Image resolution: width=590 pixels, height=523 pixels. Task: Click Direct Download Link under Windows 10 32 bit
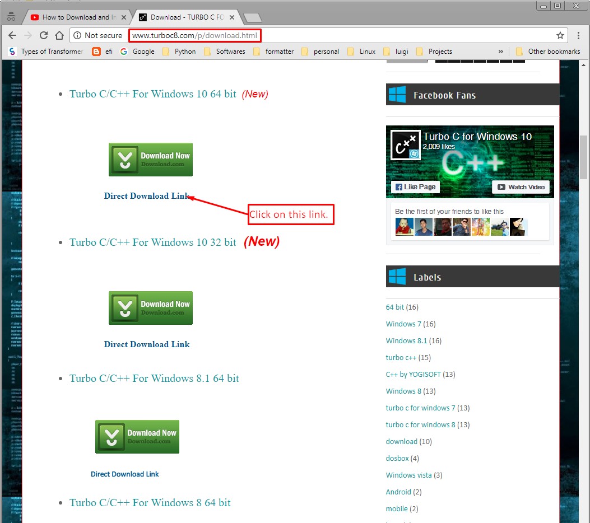(147, 344)
